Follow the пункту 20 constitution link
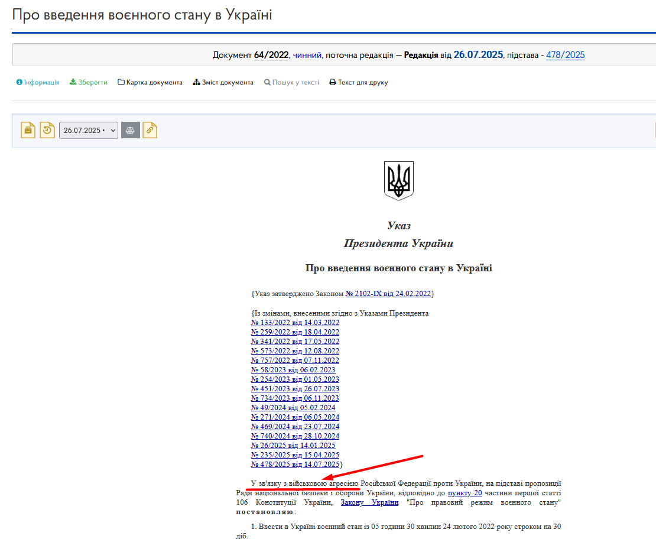Screen dimensions: 656x539 click(465, 493)
